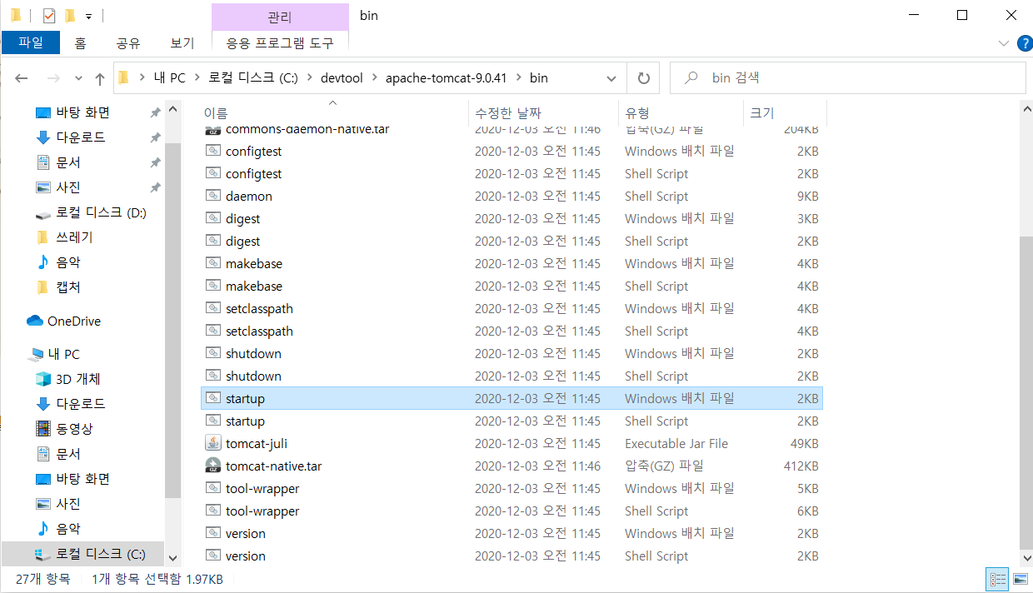The image size is (1033, 593).
Task: Select the tomcat-juli Java jar icon
Action: pos(213,443)
